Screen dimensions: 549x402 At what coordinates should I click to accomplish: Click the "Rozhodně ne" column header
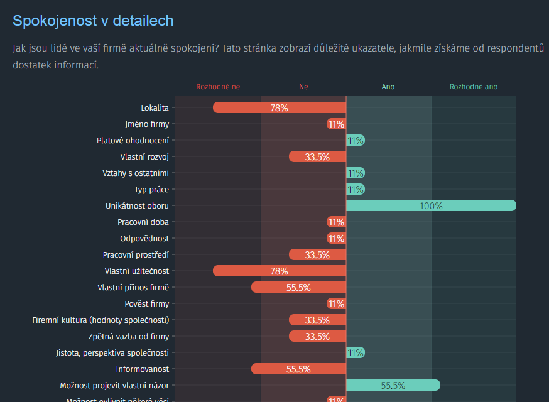coord(218,87)
